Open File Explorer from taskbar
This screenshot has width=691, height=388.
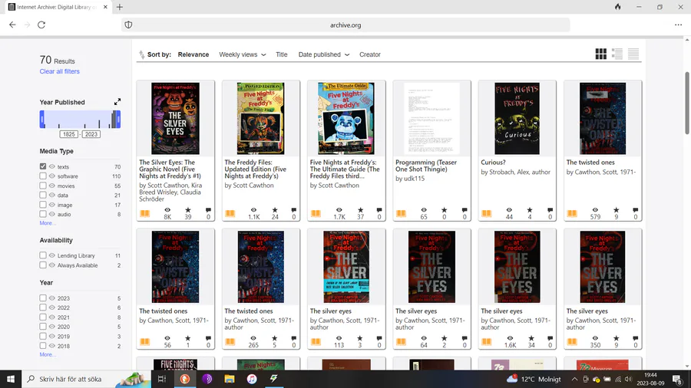coord(229,379)
